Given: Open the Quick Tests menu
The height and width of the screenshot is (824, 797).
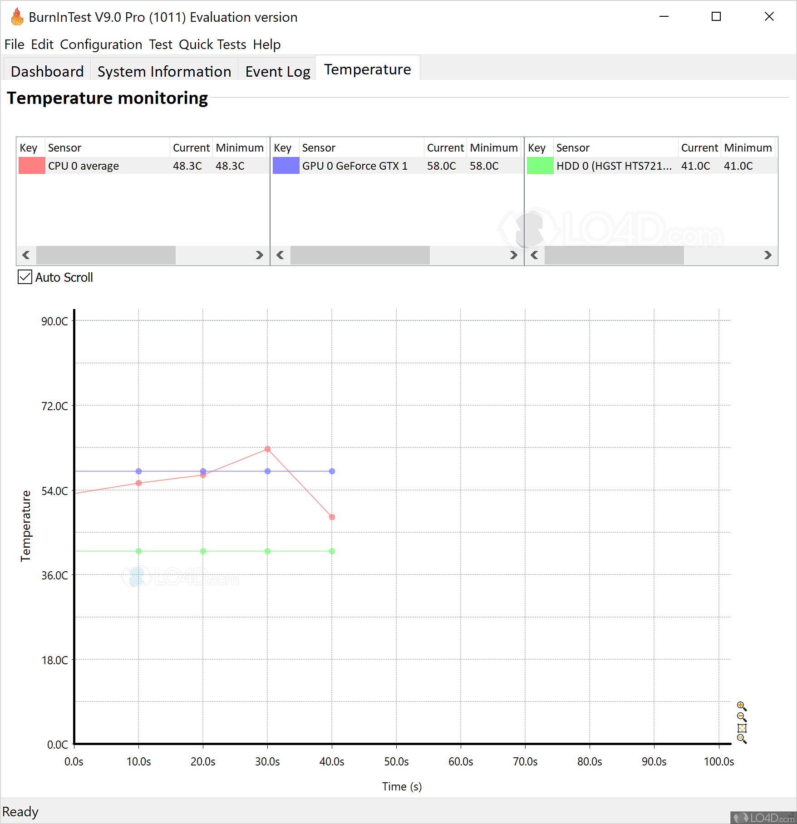Looking at the screenshot, I should tap(212, 44).
